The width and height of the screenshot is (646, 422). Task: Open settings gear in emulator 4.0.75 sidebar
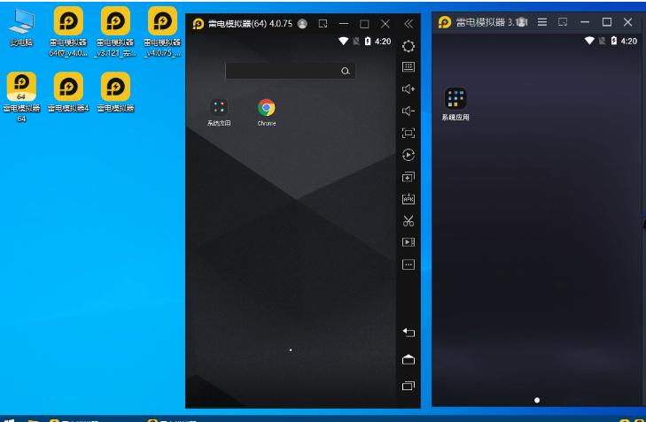click(409, 46)
